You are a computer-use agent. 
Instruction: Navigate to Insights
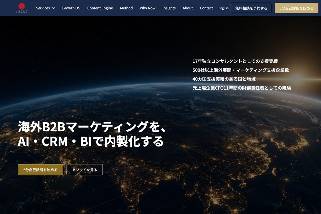pos(169,8)
